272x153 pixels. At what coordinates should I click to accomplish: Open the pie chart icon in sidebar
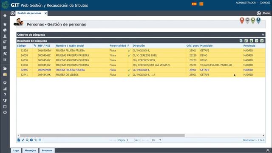tap(5, 30)
